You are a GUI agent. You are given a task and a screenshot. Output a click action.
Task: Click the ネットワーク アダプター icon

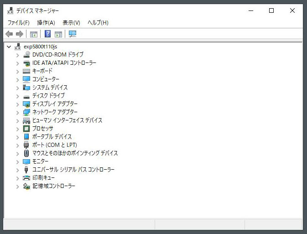coord(26,112)
